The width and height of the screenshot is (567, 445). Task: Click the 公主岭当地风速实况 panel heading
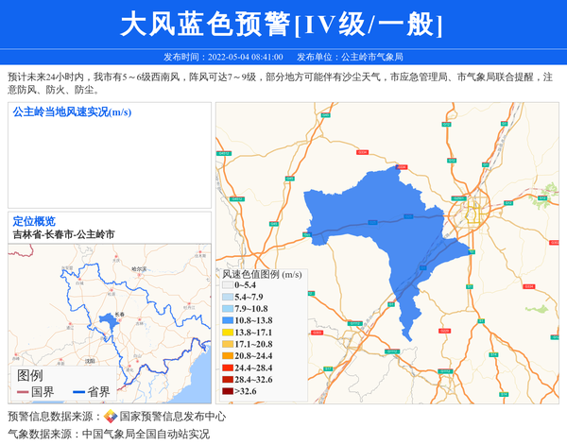click(72, 112)
